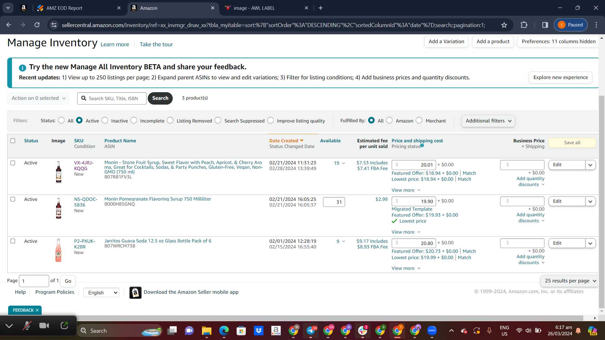Screen dimensions: 605x340
Task: Tick the select-all checkbox in table header
Action: [13, 141]
